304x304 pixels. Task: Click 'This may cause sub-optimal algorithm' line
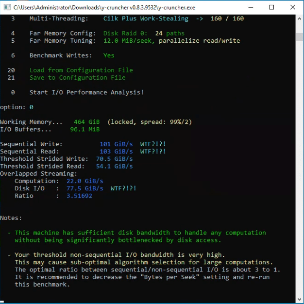pos(144,262)
